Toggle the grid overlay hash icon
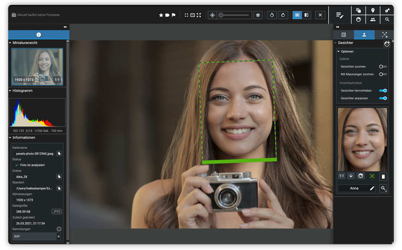The width and height of the screenshot is (402, 250). click(258, 15)
